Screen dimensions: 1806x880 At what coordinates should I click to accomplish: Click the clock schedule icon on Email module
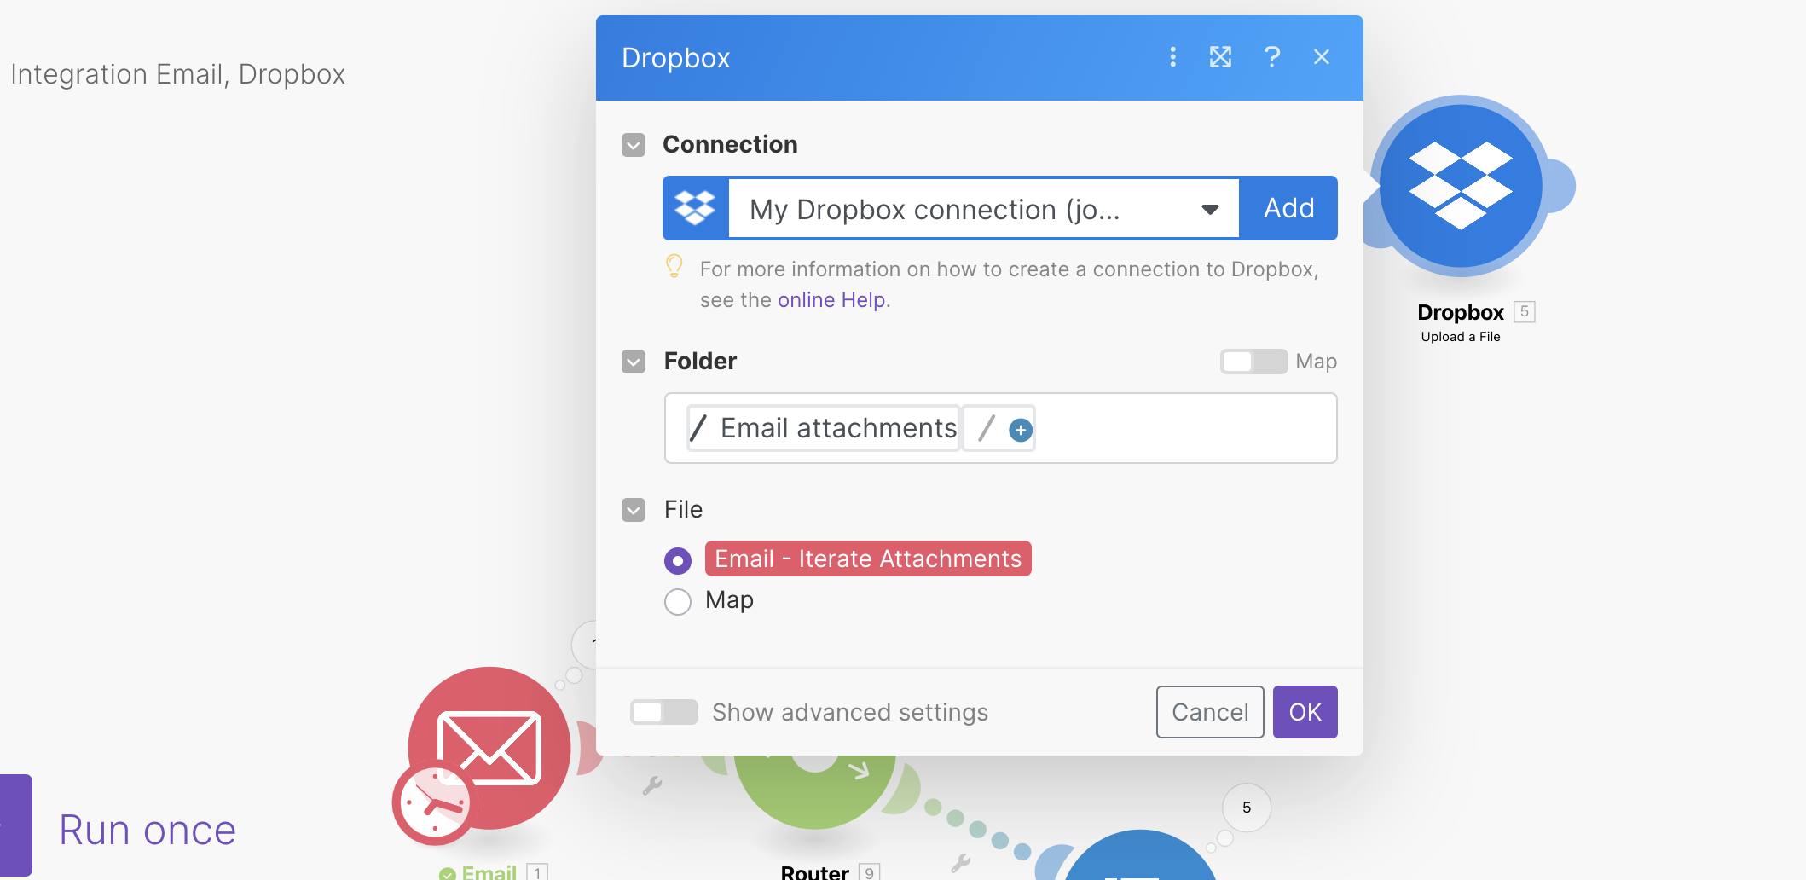pyautogui.click(x=433, y=803)
